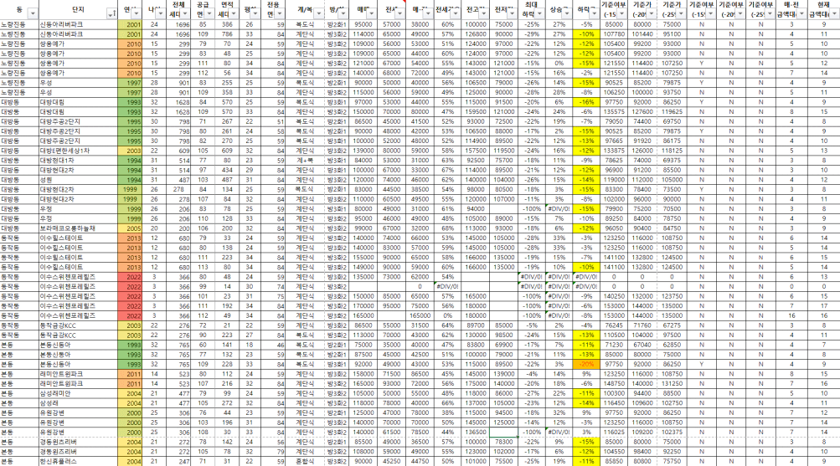The width and height of the screenshot is (840, 466).
Task: Select the 대방현대1차 complex name cell
Action: click(79, 161)
